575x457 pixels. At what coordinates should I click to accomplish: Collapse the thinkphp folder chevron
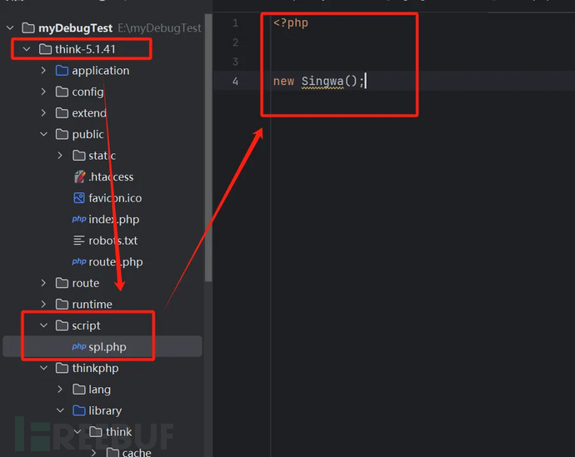43,368
